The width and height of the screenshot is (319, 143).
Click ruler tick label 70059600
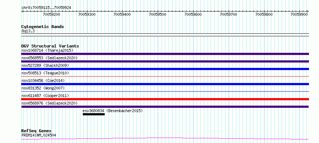point(193,14)
